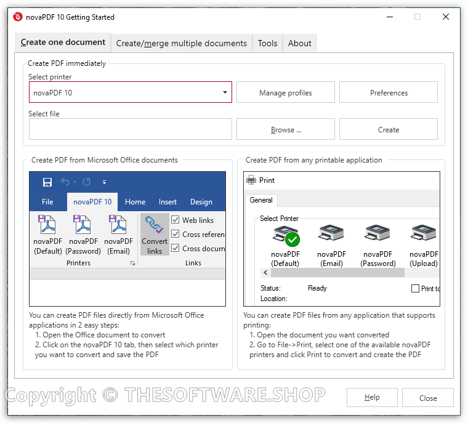The image size is (468, 423).
Task: Select novaPDF (Email) printer in Print dialog
Action: (x=331, y=246)
